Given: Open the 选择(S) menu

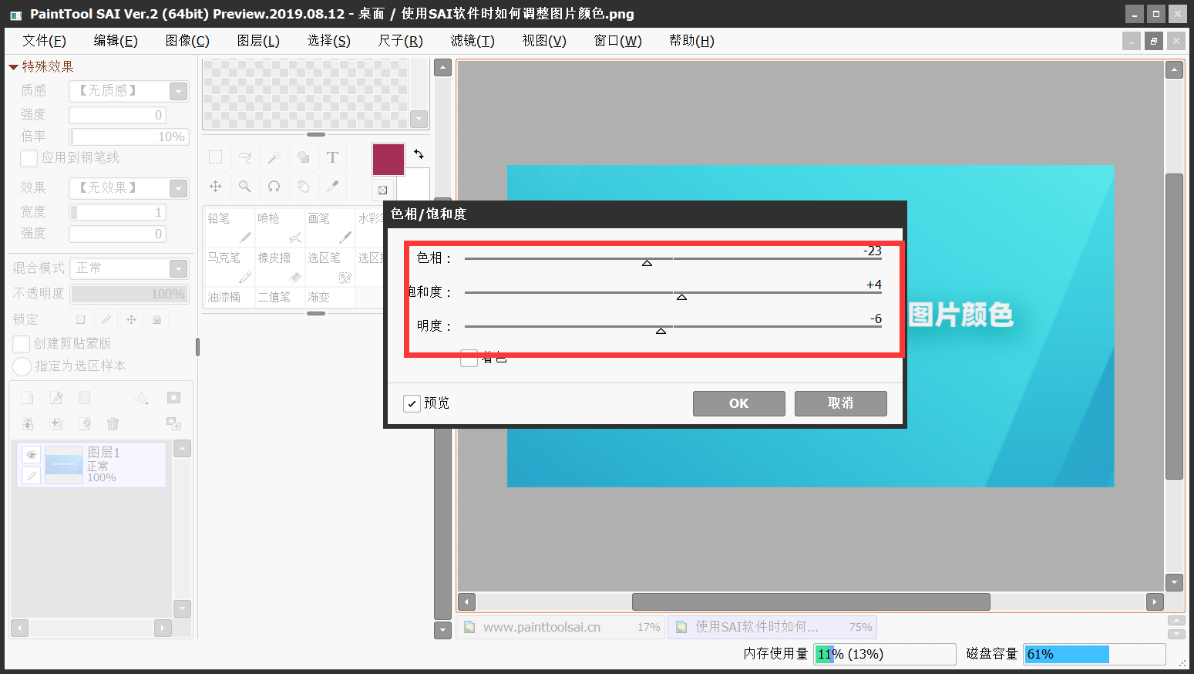Looking at the screenshot, I should 329,41.
